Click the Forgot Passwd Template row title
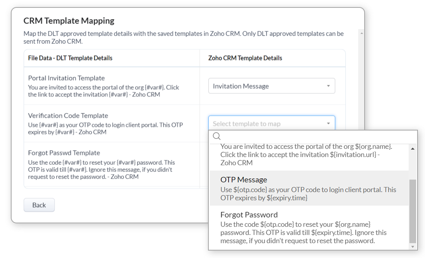The image size is (425, 258). click(64, 153)
